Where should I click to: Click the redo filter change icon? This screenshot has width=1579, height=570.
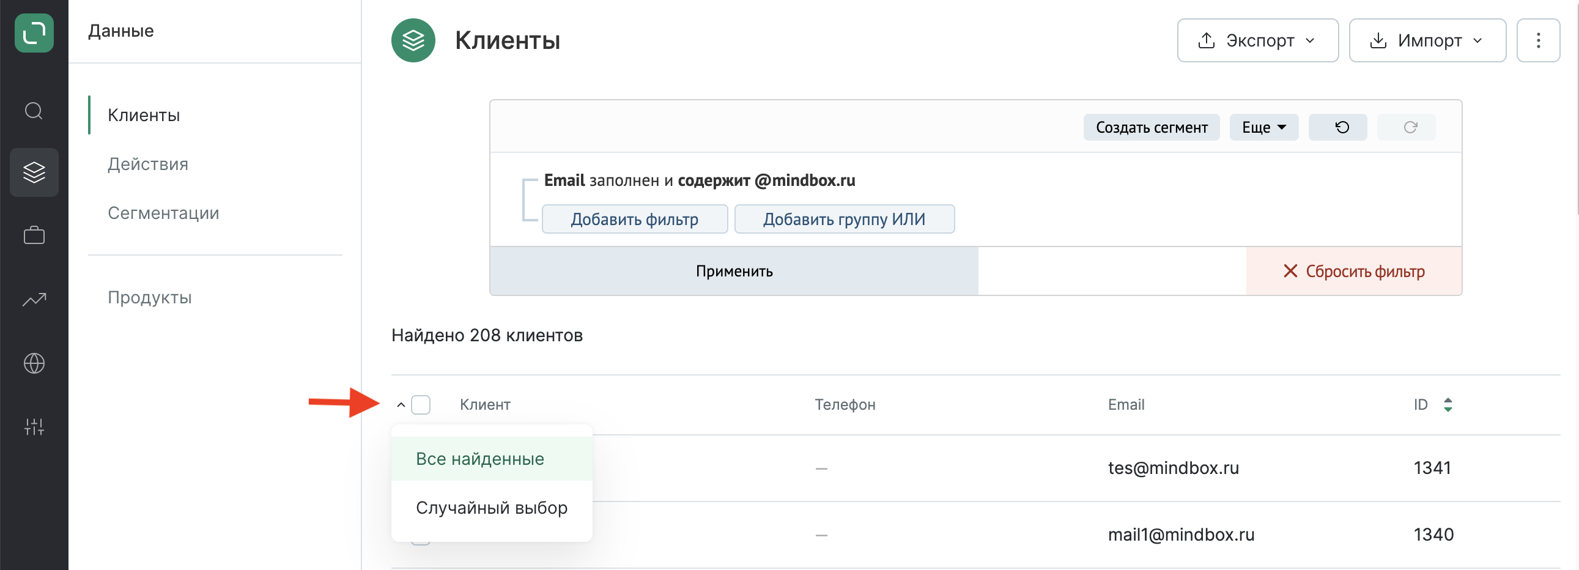click(x=1405, y=127)
